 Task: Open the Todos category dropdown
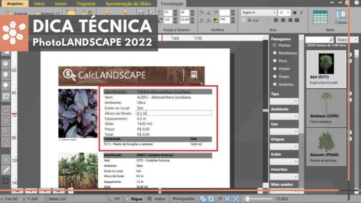(x=347, y=40)
